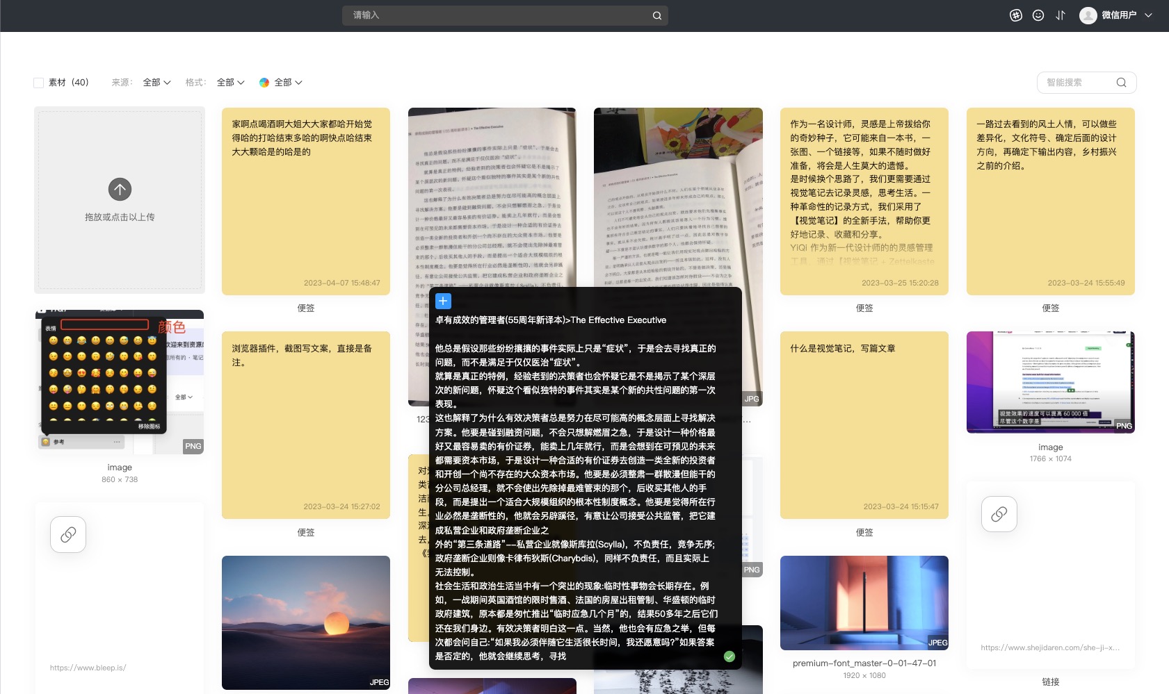
Task: Open premium-font_master JPEG thumbnail
Action: click(864, 603)
